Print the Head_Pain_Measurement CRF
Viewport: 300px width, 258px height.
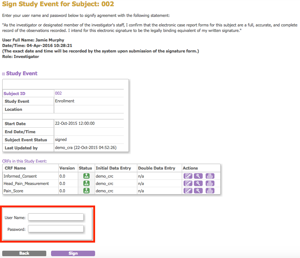pyautogui.click(x=210, y=183)
